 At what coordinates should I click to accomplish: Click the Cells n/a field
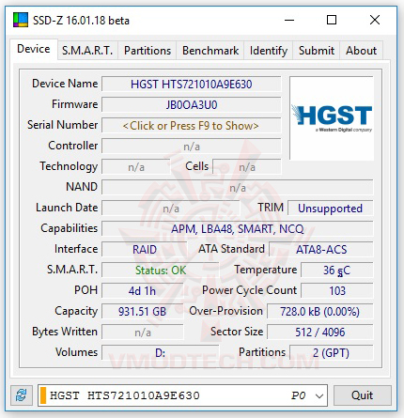(247, 167)
